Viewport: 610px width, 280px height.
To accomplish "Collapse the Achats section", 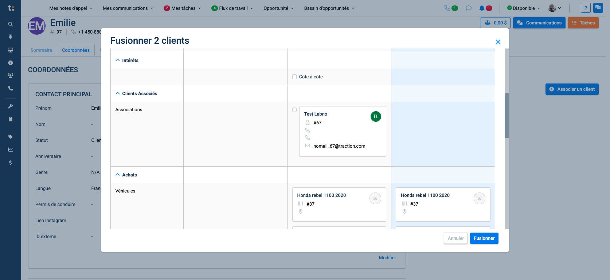I will point(118,175).
